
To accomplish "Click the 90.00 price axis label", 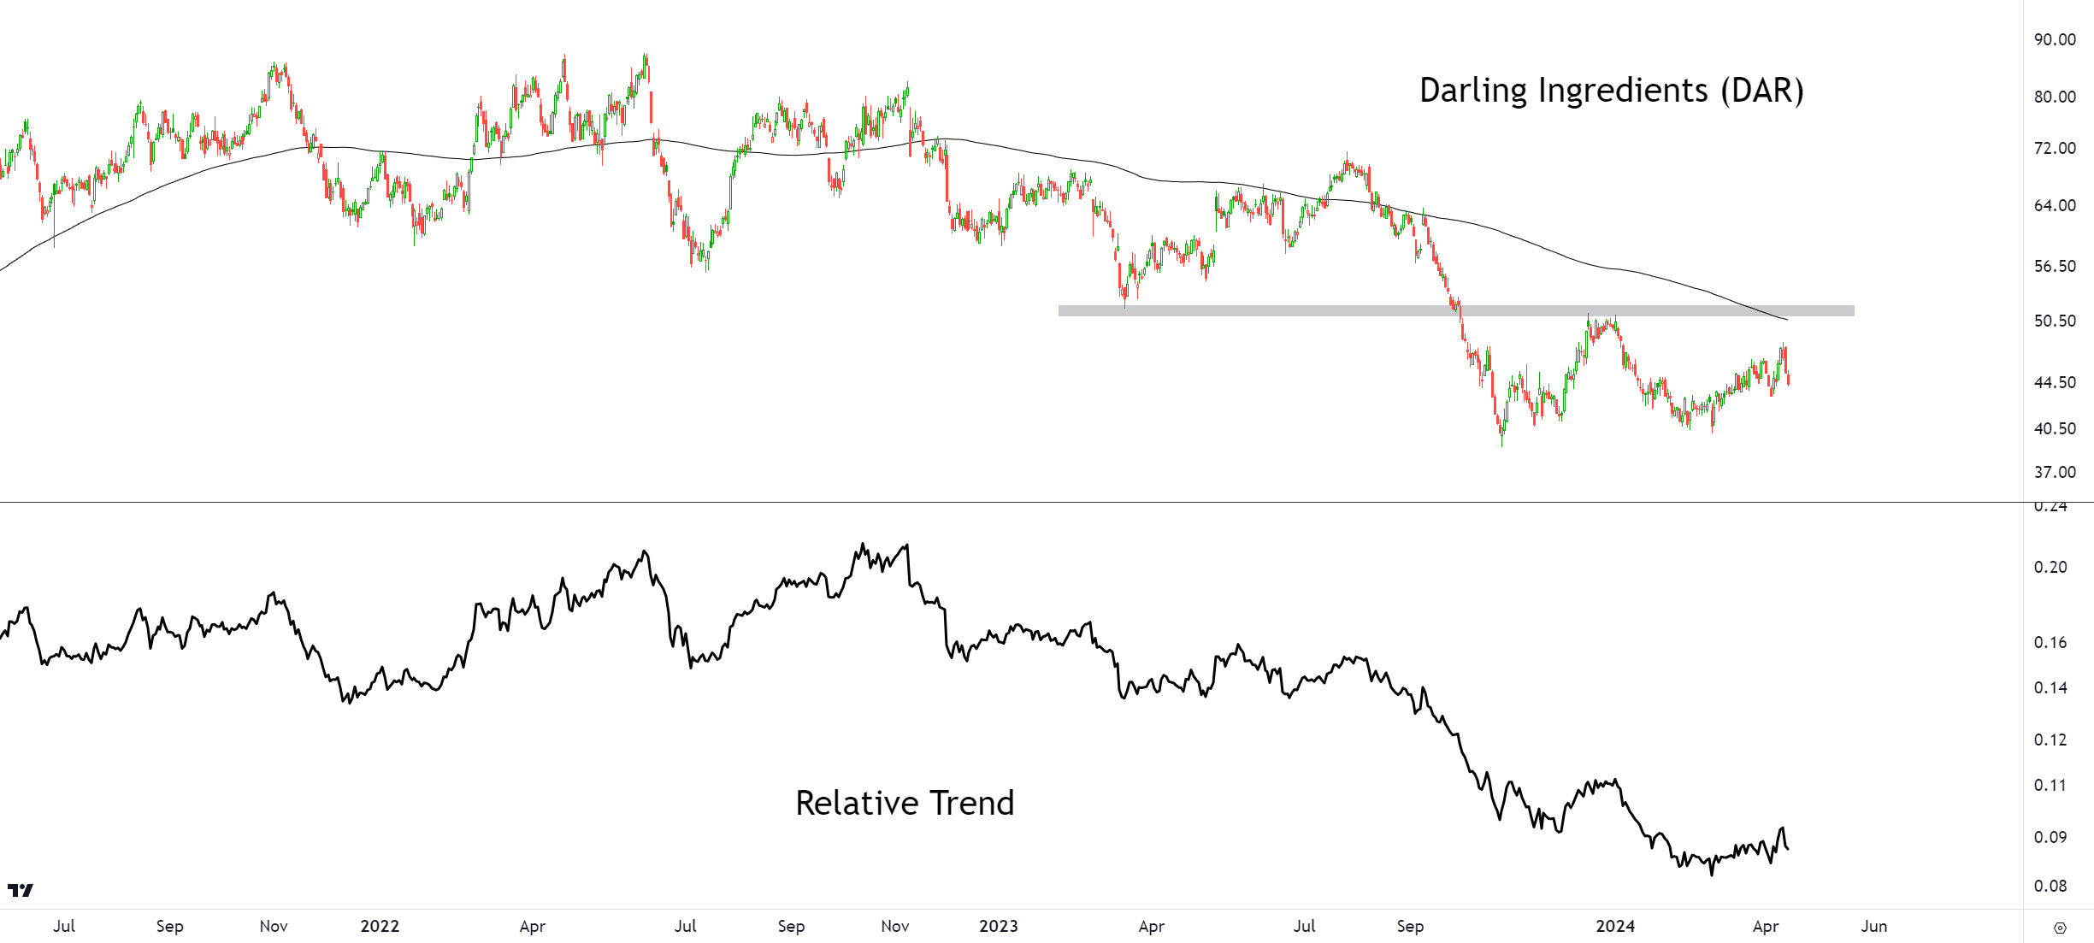I will click(x=2055, y=39).
